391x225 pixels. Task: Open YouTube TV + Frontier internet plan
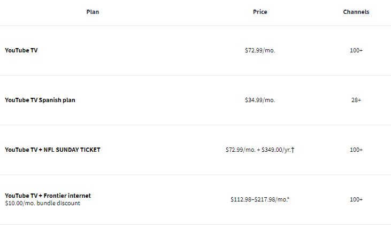[x=48, y=196]
